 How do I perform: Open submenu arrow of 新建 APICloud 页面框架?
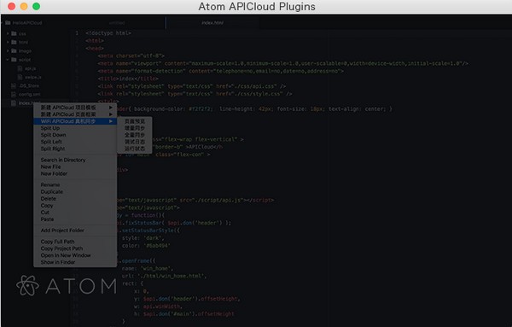click(111, 114)
